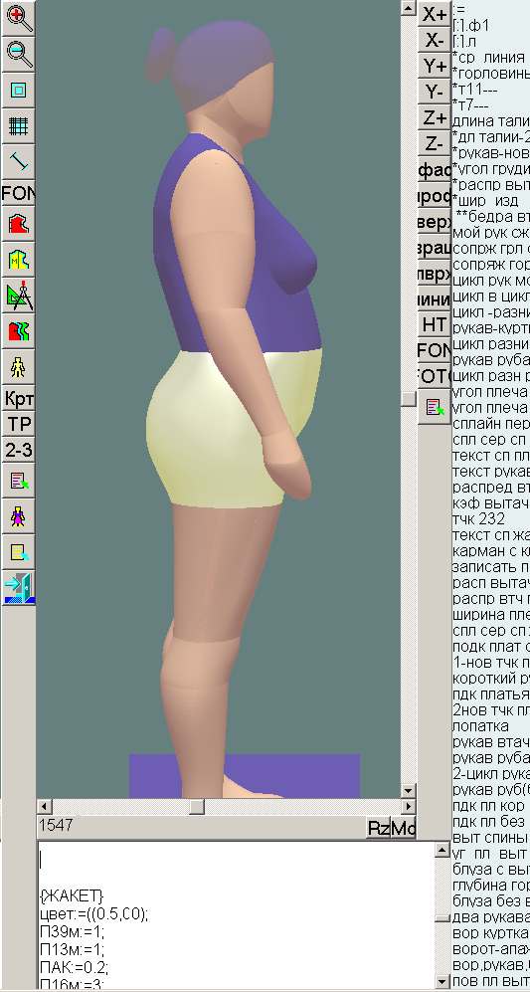Click the X+ rotation button
This screenshot has height=992, width=530.
coord(434,15)
